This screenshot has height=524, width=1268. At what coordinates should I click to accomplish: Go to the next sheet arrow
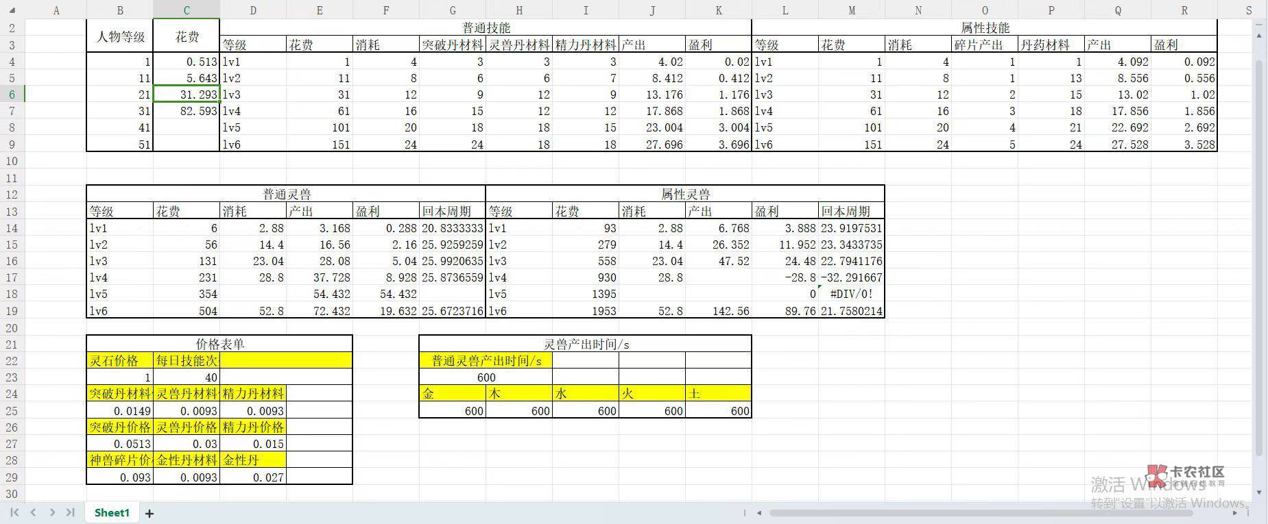pos(52,512)
